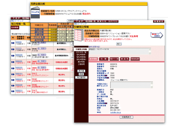This screenshot has width=176, height=129.
Task: Click the 請求書 button in the sidebar
Action: 81,71
